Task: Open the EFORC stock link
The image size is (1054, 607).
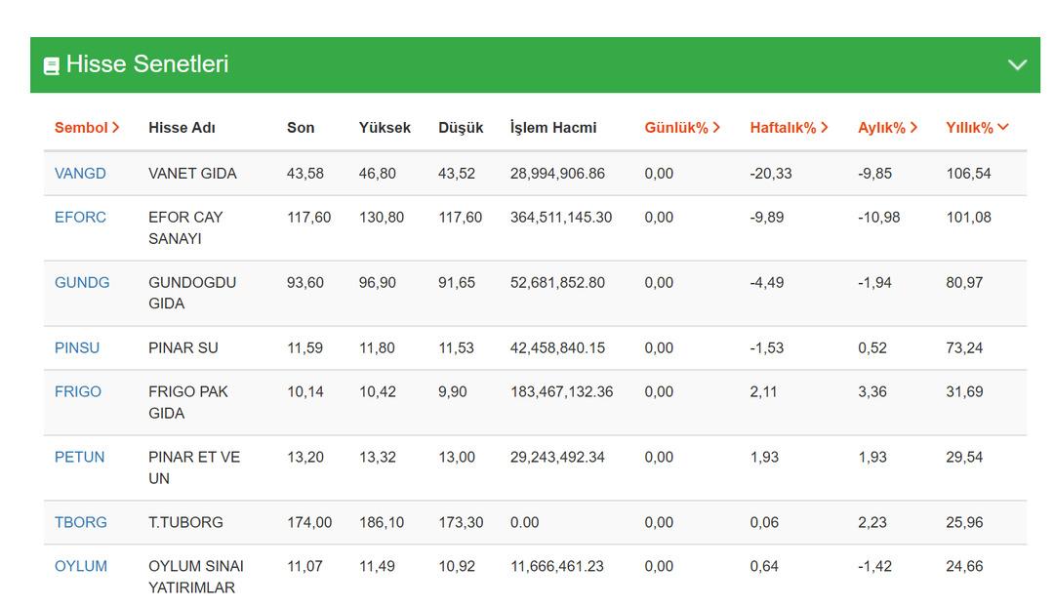Action: pyautogui.click(x=80, y=218)
